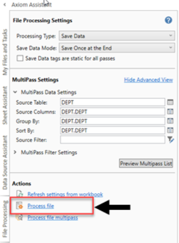Screen dimensions: 179x243
Task: Enable Save Data tags are static checkbox
Action: pos(20,58)
